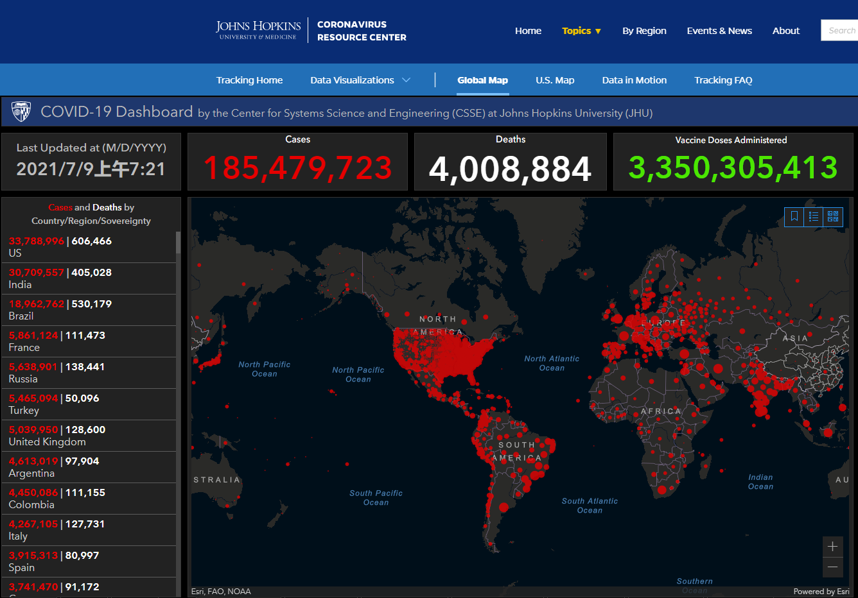Click the Coronavirus Resource Center title
Screen dimensions: 858x598
click(x=362, y=31)
